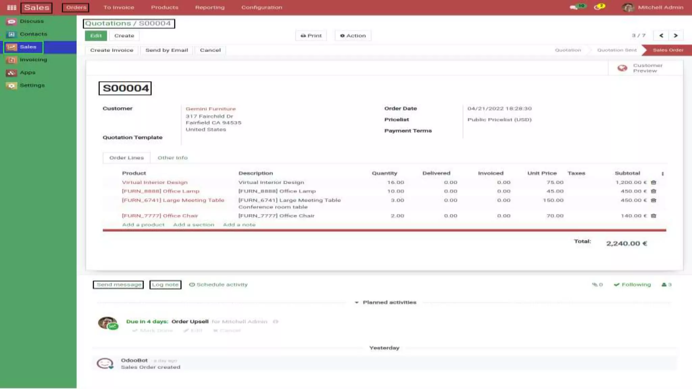Open the Gemini Furniture customer link
This screenshot has height=389, width=692.
[211, 109]
